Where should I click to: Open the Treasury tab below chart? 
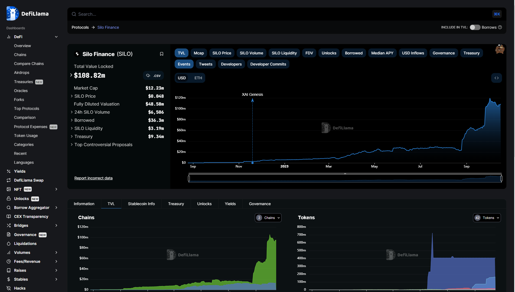click(x=176, y=204)
